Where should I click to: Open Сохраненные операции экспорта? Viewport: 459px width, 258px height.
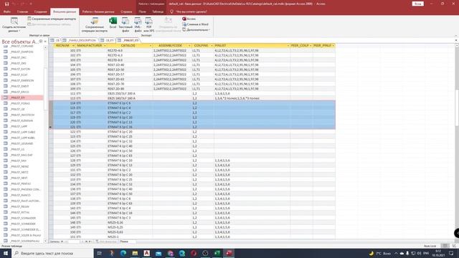95,25
